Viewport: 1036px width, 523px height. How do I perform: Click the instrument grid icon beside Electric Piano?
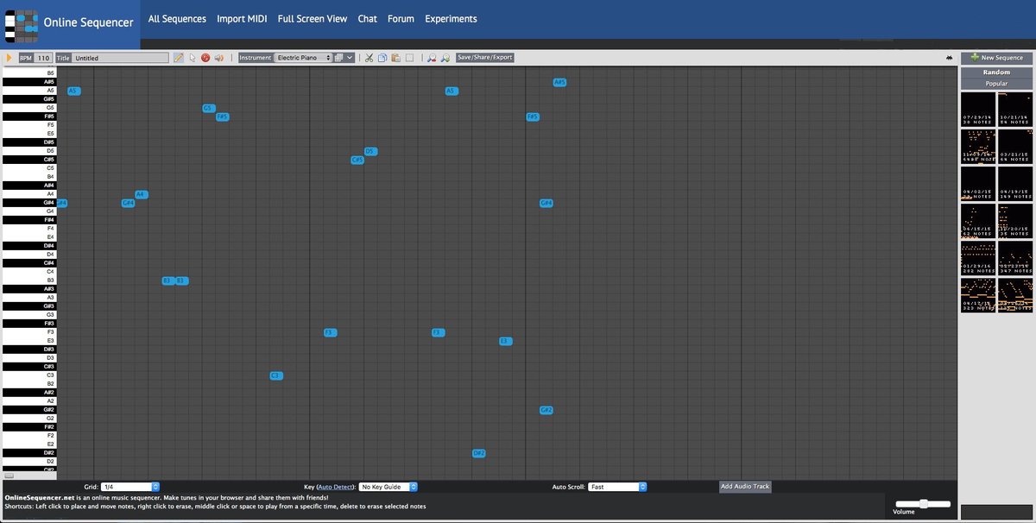[338, 58]
